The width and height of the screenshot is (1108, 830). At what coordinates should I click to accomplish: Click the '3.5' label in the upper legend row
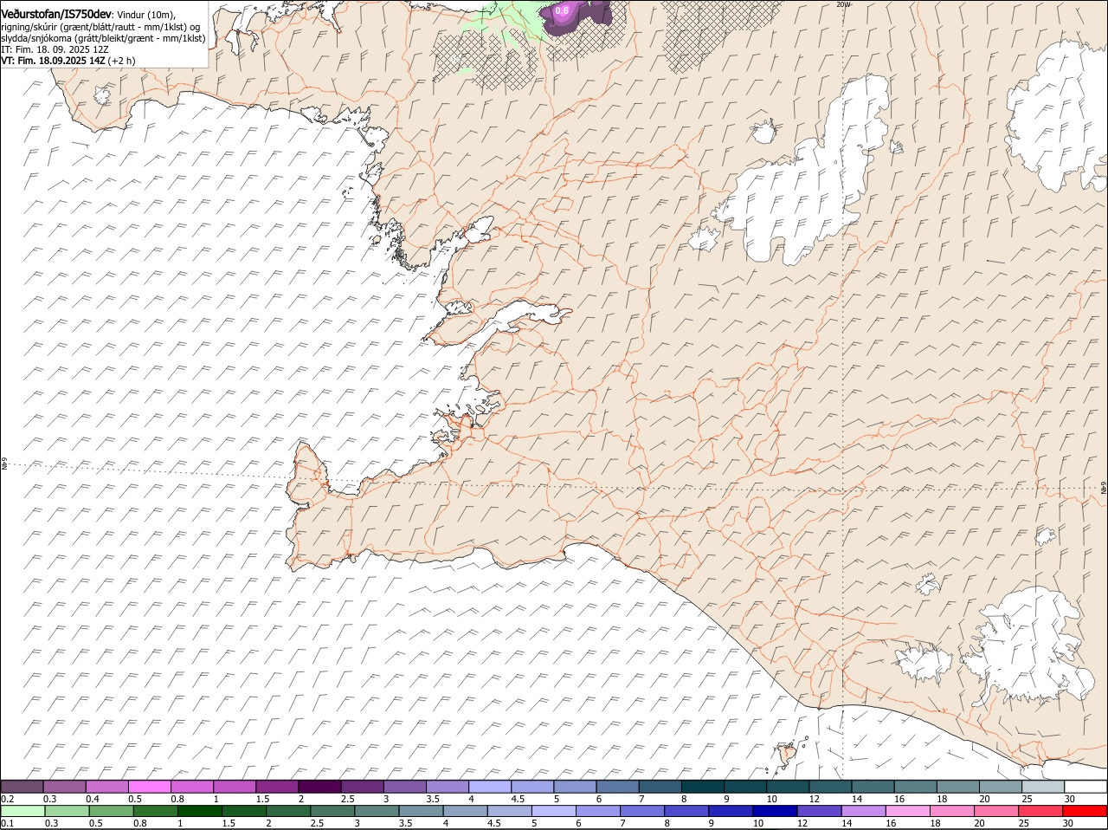[x=434, y=799]
